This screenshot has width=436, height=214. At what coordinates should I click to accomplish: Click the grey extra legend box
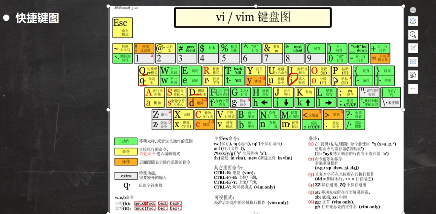click(126, 176)
